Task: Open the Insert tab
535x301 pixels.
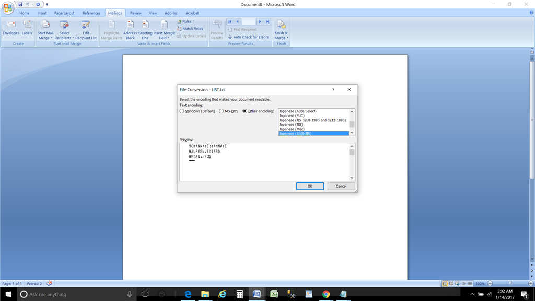Action: (x=42, y=13)
